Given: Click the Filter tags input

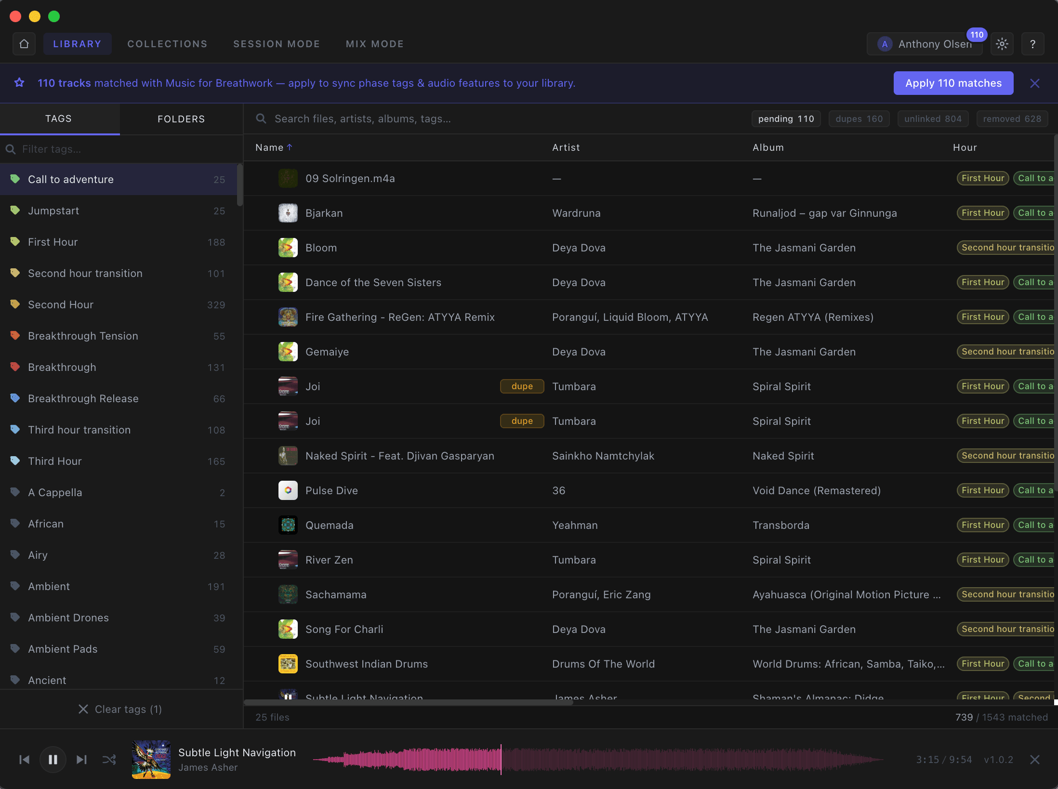Looking at the screenshot, I should [120, 149].
